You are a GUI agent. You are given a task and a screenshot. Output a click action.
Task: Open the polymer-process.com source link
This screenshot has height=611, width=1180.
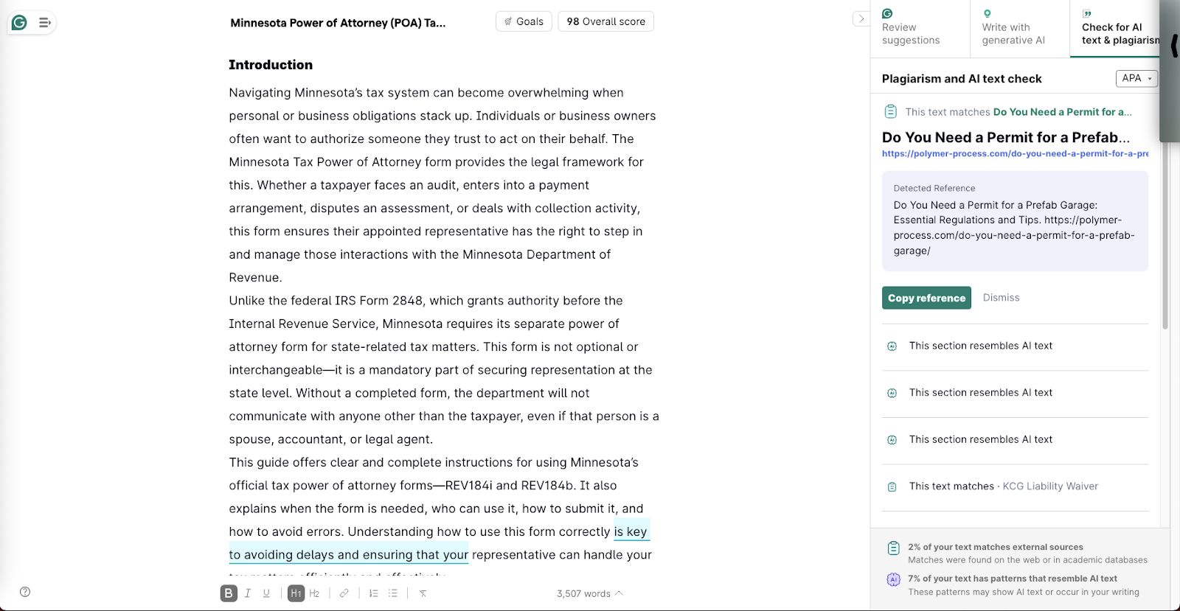tap(1015, 154)
